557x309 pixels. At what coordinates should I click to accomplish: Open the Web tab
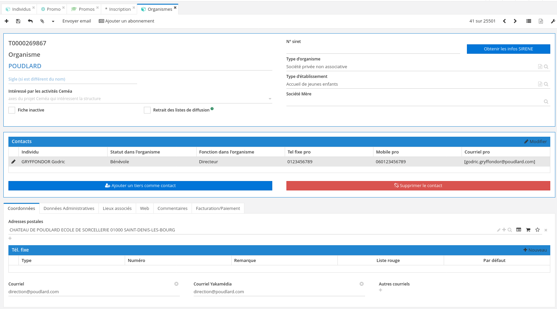click(x=145, y=208)
